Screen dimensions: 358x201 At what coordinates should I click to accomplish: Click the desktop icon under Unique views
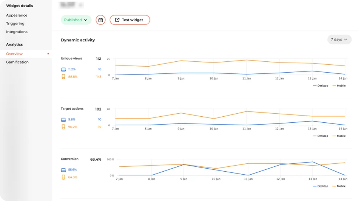coord(63,69)
